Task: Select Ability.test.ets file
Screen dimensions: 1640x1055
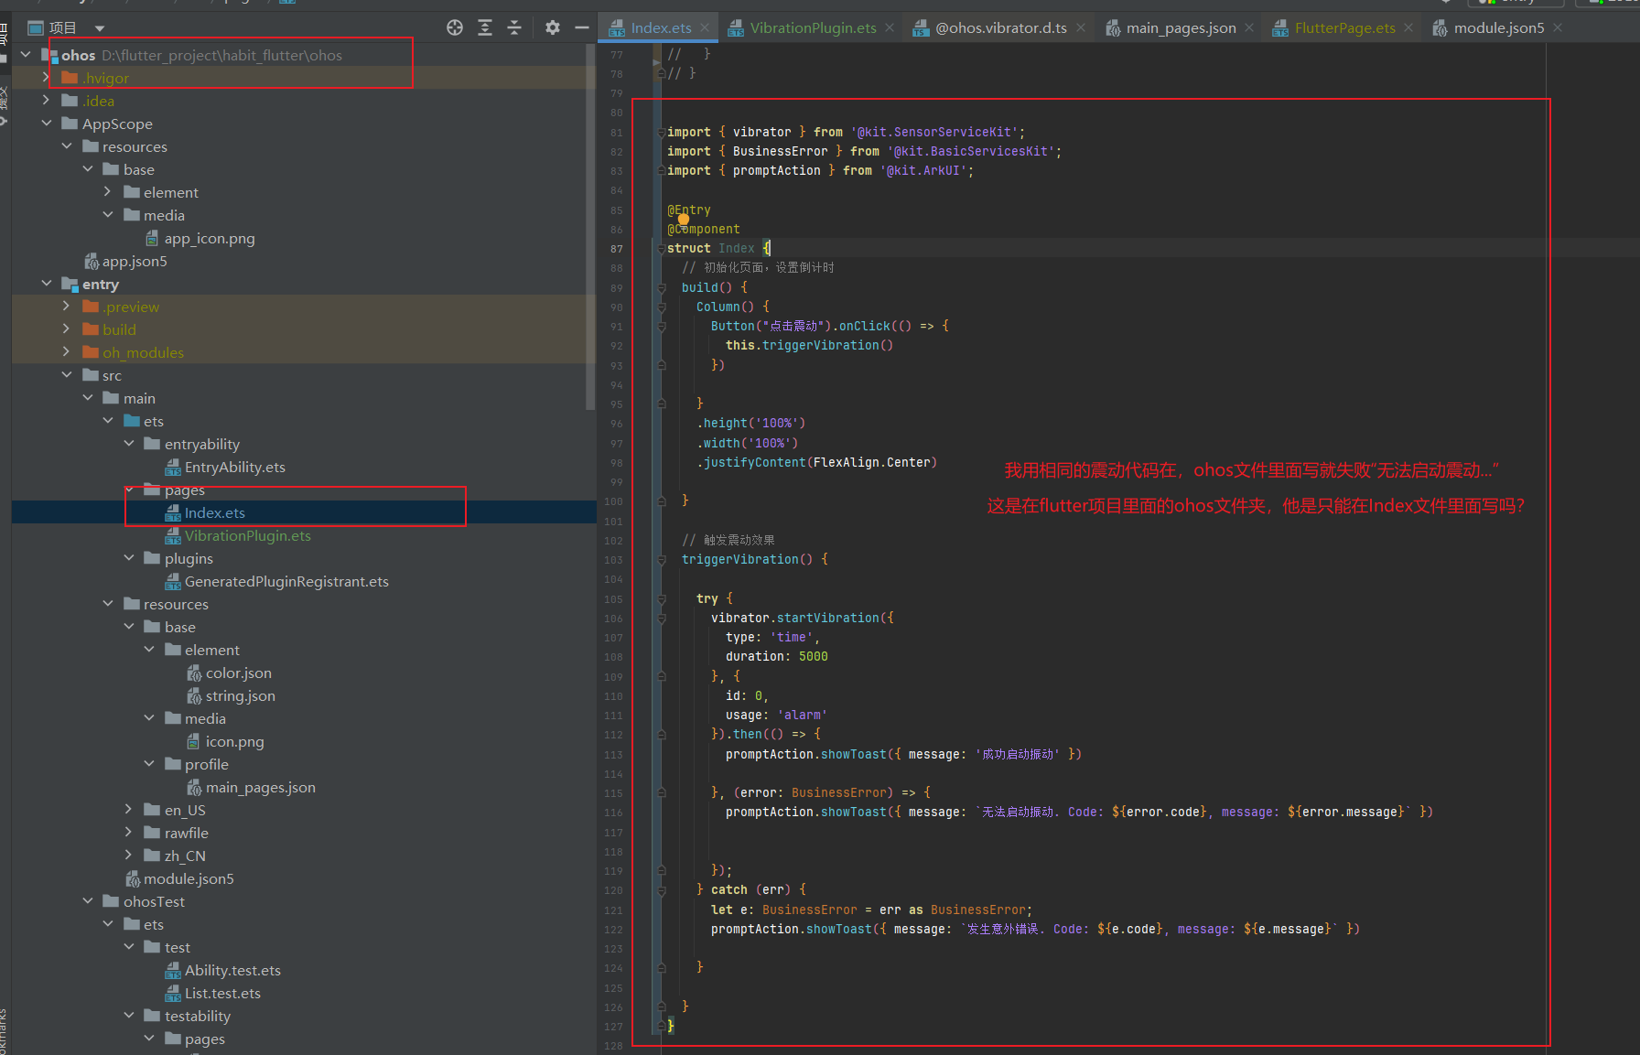Action: point(232,970)
